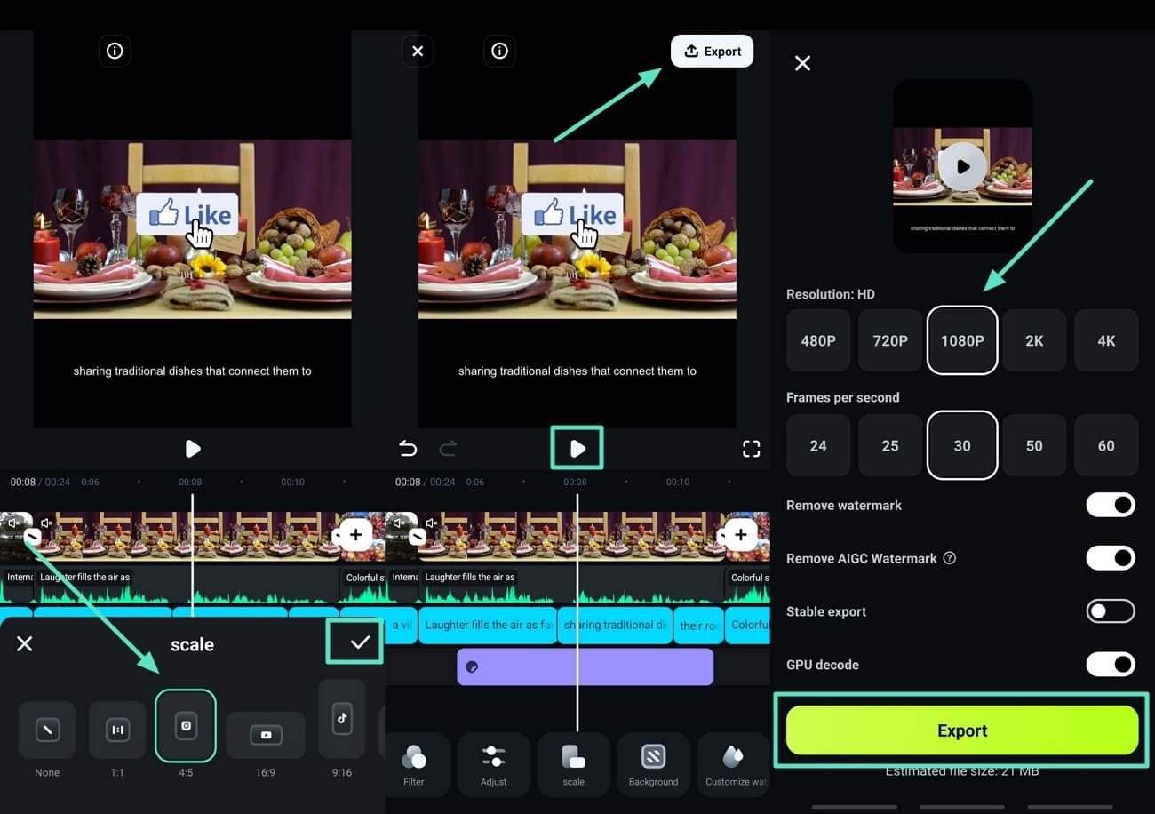
Task: Enable the Stable export switch
Action: tap(1111, 611)
